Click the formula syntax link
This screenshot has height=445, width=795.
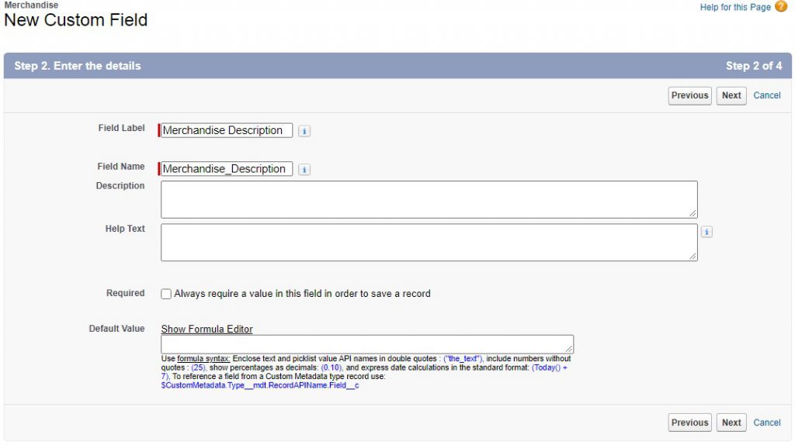203,359
